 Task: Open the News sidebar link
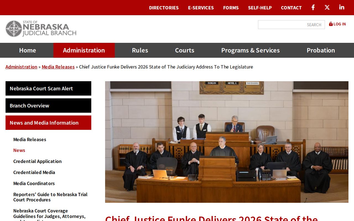[19, 150]
